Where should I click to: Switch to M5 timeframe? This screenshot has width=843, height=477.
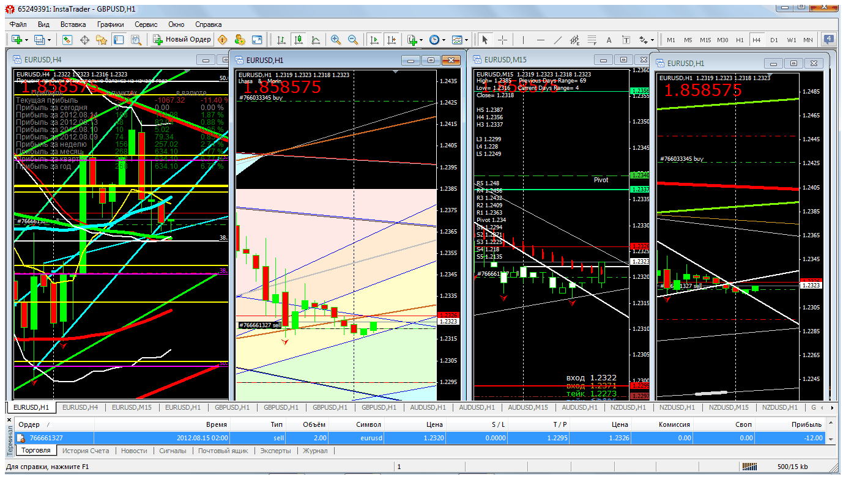point(688,40)
